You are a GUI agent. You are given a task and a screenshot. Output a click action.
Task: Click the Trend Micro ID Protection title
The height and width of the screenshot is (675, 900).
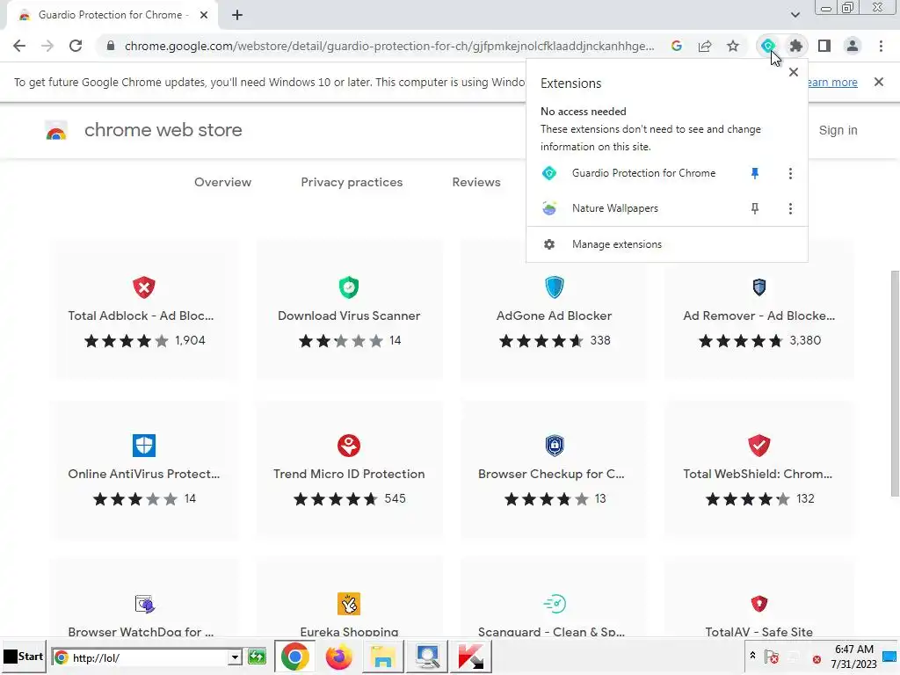[349, 474]
